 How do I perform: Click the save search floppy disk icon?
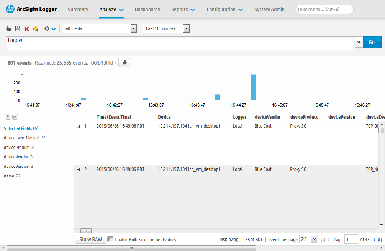[18, 28]
